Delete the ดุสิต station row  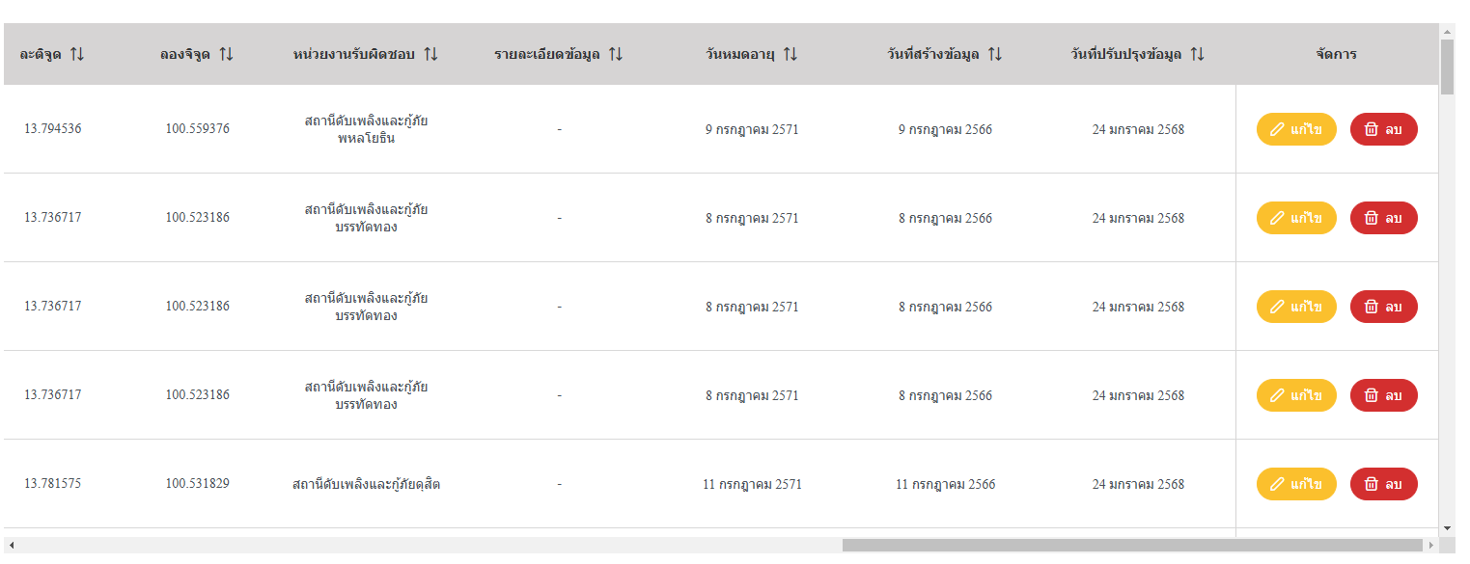(1384, 484)
